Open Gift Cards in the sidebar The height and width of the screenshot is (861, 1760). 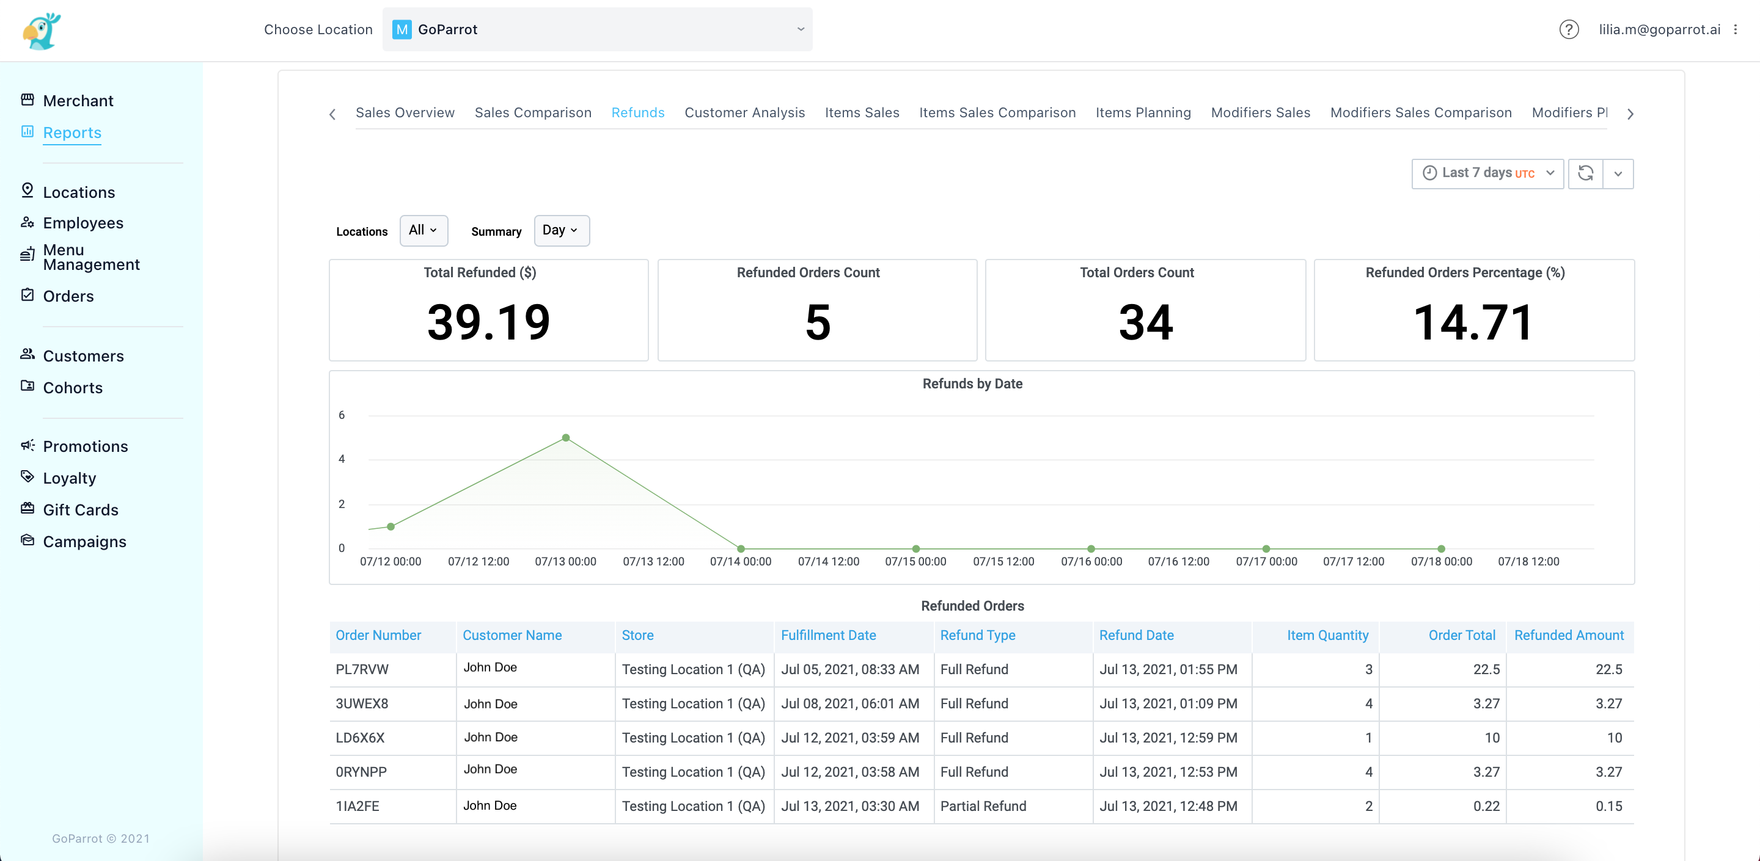pos(81,509)
